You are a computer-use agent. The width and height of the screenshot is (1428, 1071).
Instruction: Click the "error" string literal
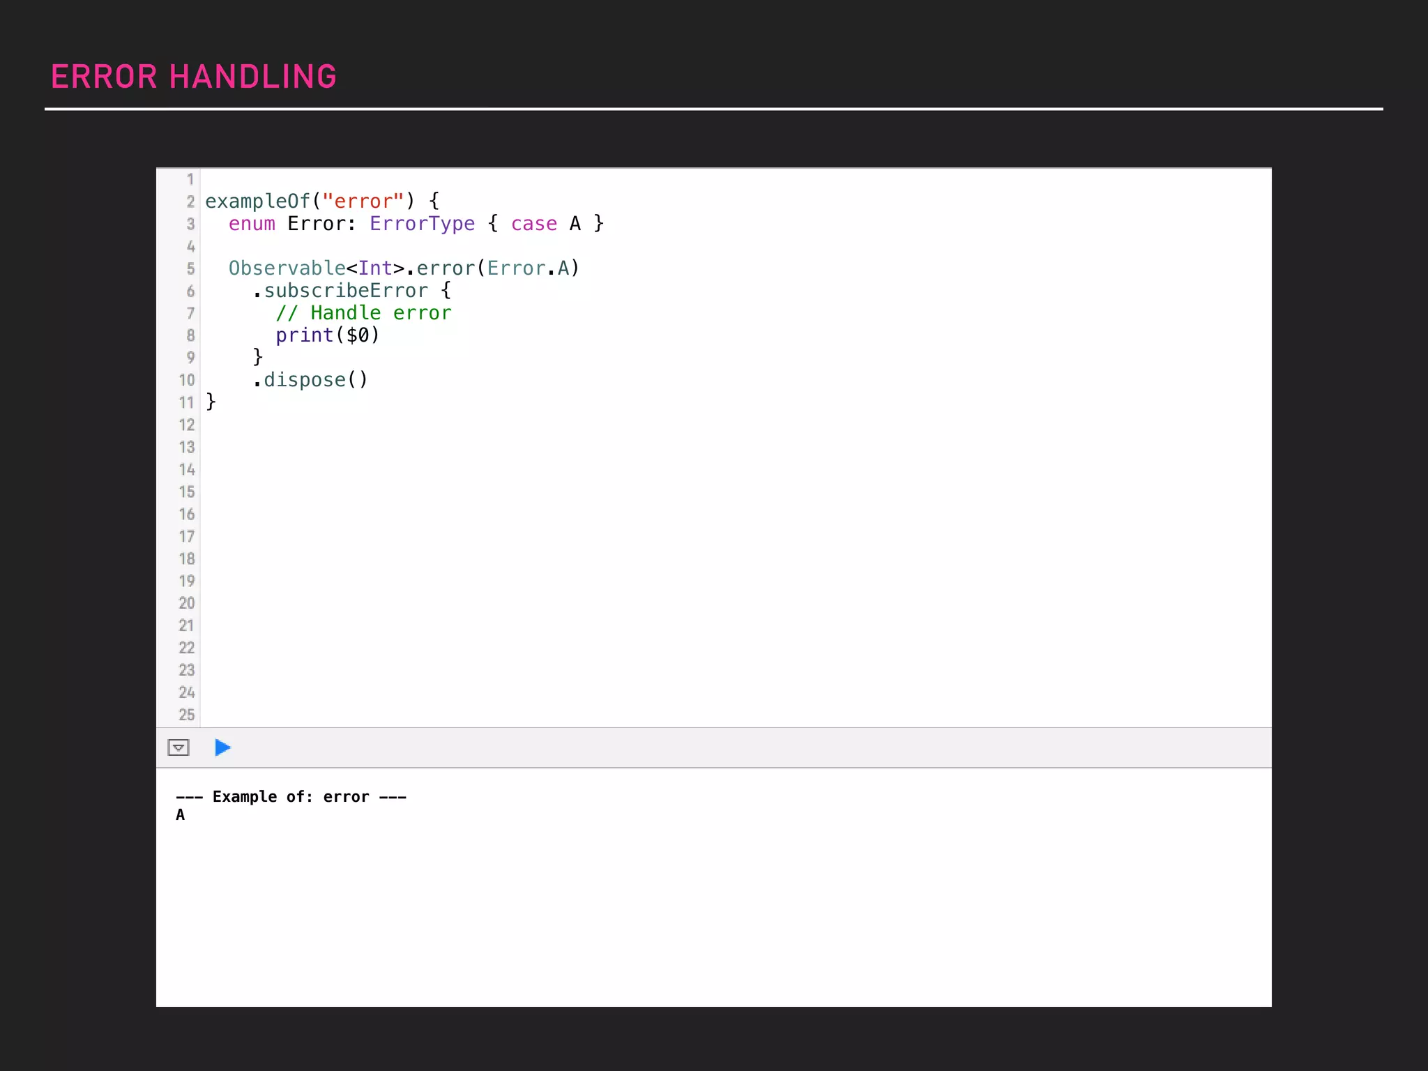(363, 202)
